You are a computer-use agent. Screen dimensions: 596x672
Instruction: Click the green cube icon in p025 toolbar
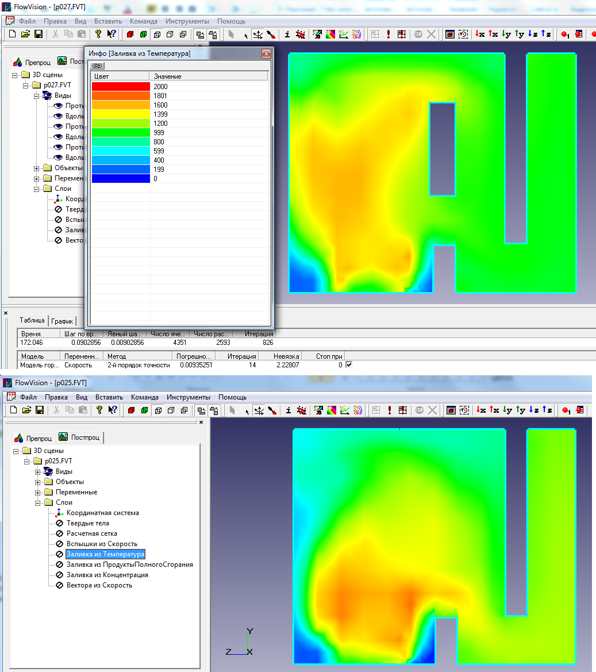pyautogui.click(x=144, y=410)
